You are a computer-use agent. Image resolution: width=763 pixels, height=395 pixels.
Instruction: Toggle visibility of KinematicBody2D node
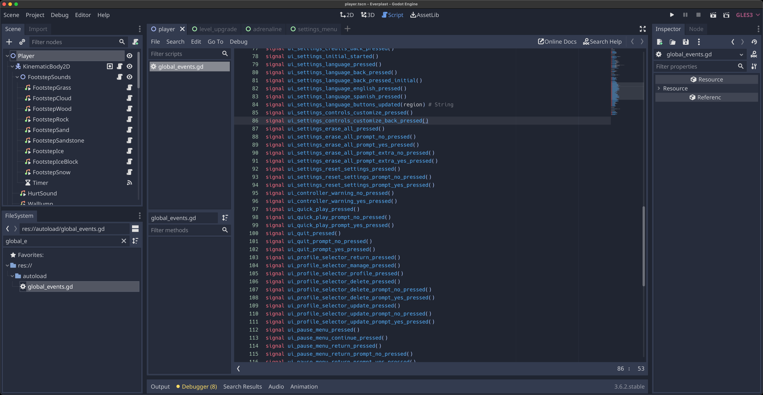click(x=129, y=66)
